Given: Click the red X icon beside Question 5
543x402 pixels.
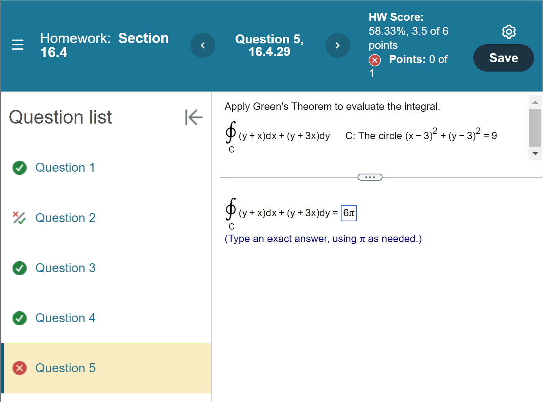Looking at the screenshot, I should pyautogui.click(x=19, y=368).
